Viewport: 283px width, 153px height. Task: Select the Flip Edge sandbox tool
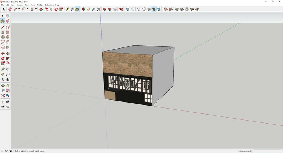[197, 9]
